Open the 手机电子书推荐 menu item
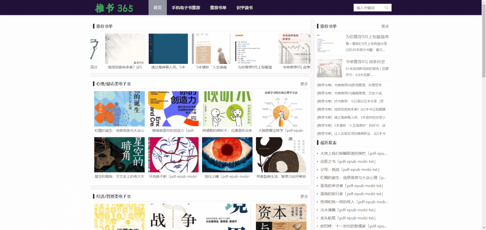 [x=185, y=8]
